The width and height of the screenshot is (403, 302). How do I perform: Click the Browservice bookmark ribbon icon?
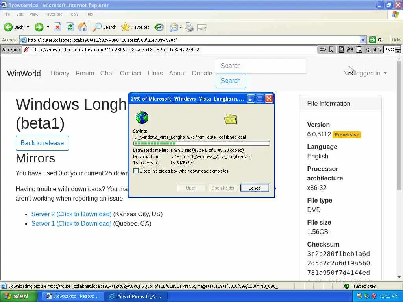[331, 50]
